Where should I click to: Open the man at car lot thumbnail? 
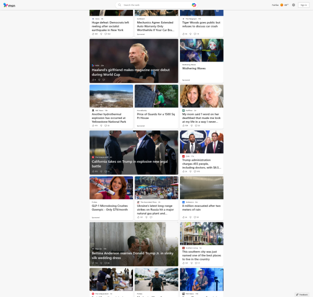coord(156,279)
